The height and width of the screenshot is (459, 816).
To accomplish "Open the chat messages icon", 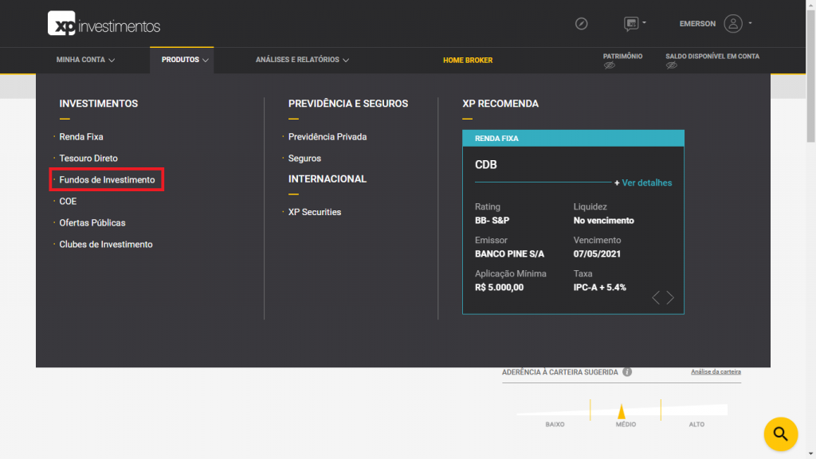I will pyautogui.click(x=631, y=23).
